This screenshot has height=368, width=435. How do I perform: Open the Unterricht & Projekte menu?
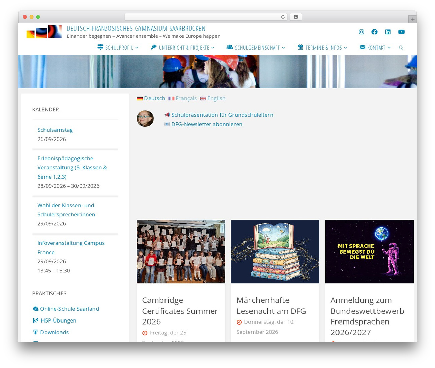[184, 48]
